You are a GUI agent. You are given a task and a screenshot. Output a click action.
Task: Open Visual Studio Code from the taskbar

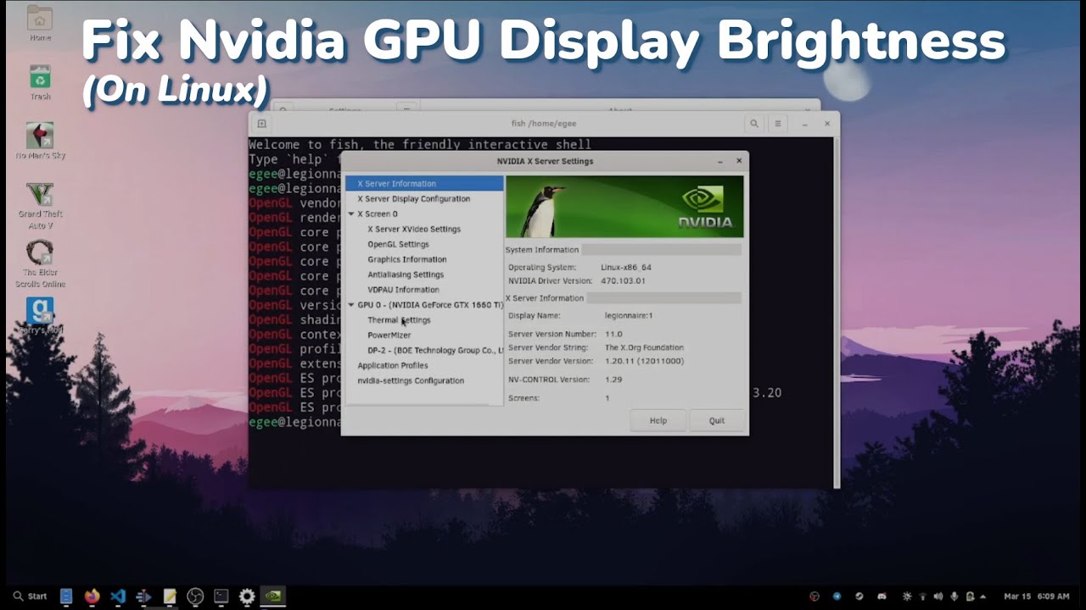(118, 596)
